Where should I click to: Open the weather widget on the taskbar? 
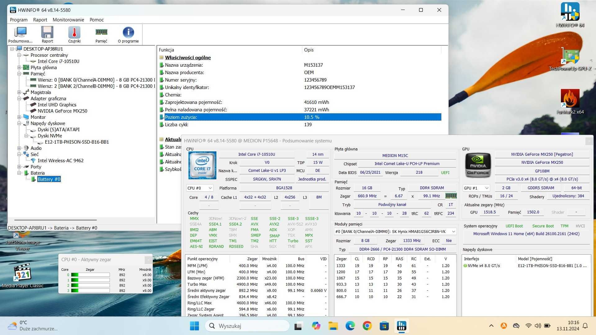point(33,326)
